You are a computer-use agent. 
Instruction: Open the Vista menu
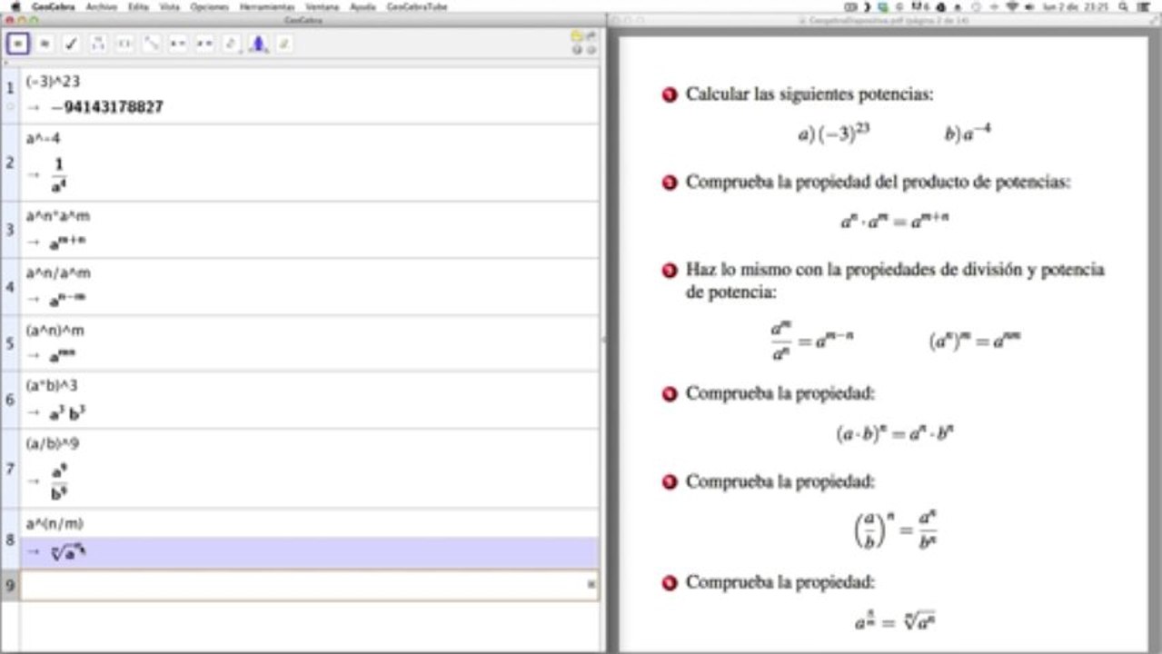tap(169, 5)
